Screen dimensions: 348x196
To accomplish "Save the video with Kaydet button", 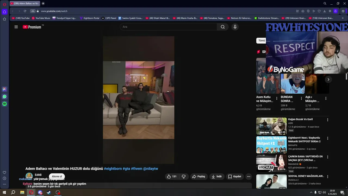I will tap(235, 176).
